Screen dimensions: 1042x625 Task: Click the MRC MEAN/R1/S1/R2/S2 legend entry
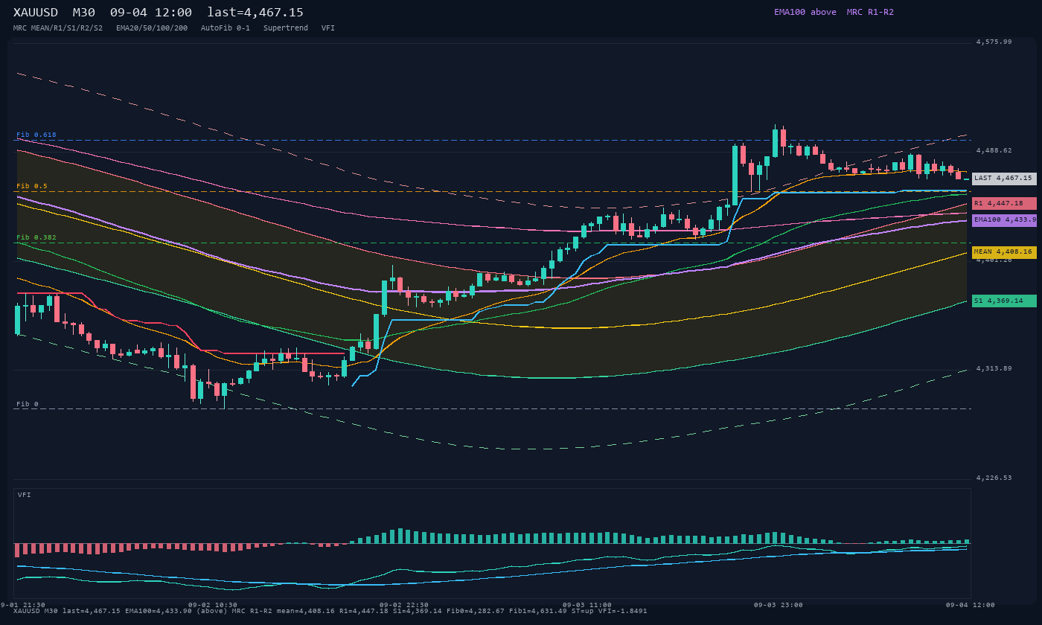(58, 28)
